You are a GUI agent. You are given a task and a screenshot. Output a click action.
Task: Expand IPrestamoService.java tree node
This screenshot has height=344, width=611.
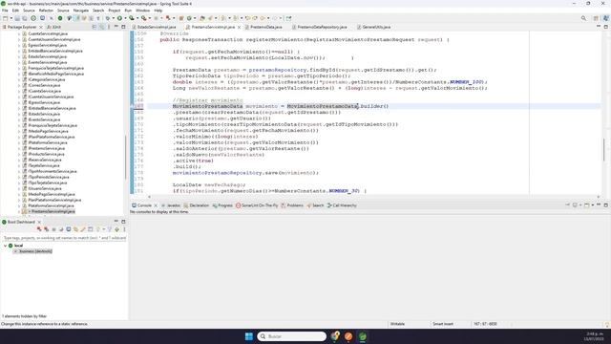click(x=19, y=148)
